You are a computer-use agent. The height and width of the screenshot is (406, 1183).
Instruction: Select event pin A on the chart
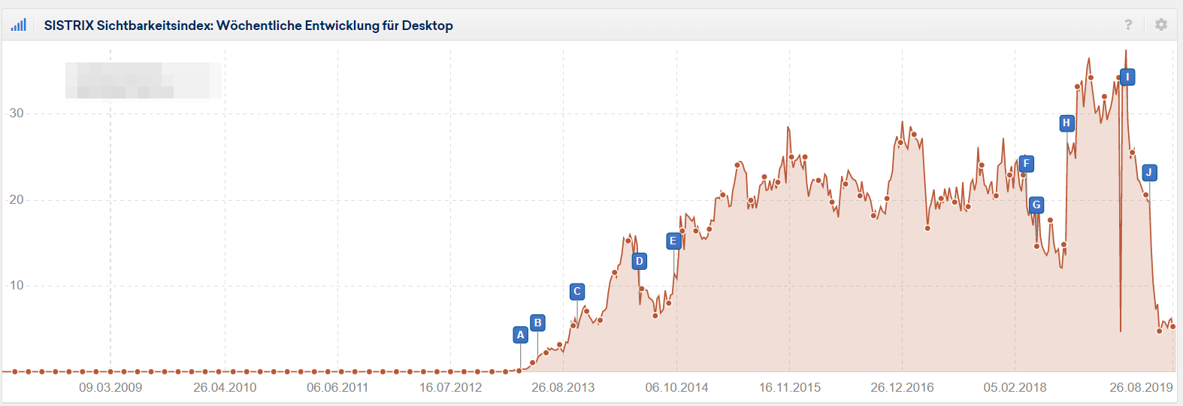click(x=520, y=335)
